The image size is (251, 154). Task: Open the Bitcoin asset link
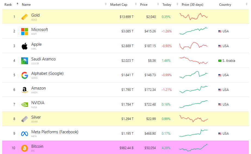37,146
